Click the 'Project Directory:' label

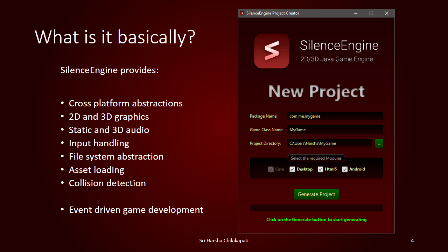pyautogui.click(x=265, y=143)
